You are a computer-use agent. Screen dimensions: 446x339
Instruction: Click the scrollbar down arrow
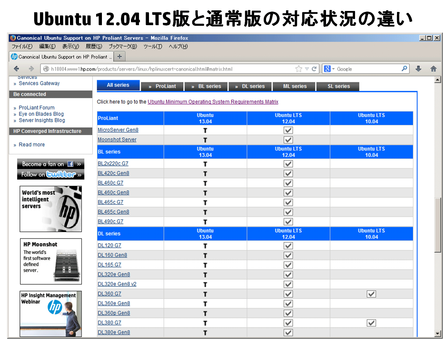(438, 334)
